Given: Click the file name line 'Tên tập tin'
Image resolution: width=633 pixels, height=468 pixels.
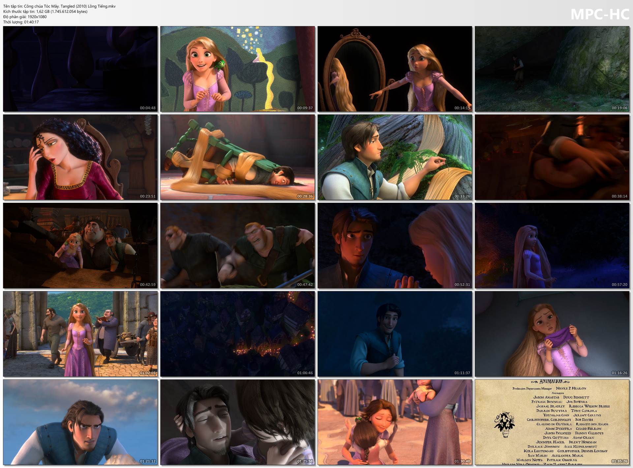Looking at the screenshot, I should [59, 6].
